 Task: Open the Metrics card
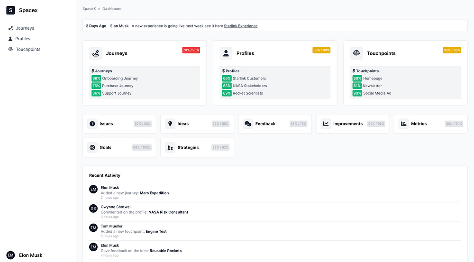click(431, 123)
